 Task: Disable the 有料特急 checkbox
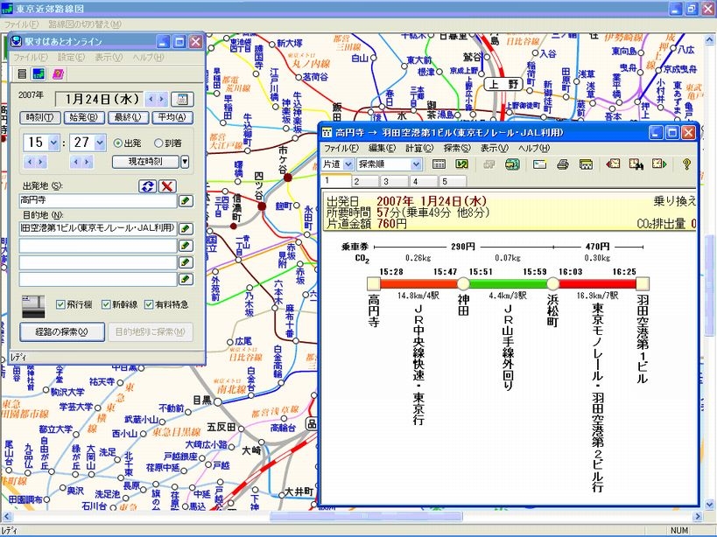tap(148, 304)
